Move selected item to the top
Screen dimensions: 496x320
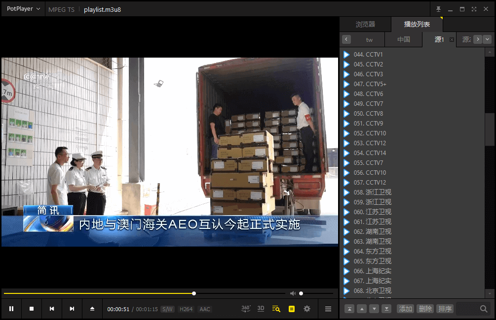coord(349,309)
